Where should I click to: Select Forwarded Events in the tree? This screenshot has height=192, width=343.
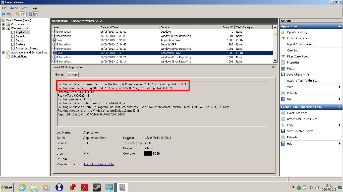(27, 48)
